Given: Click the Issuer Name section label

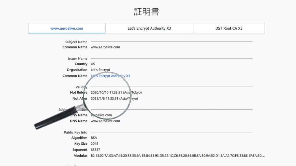Looking at the screenshot, I should coord(77,59).
